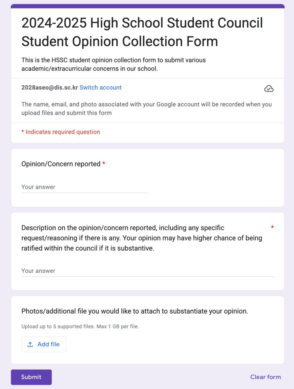This screenshot has height=389, width=294.
Task: Click the purple header bar atop the form
Action: (148, 6)
